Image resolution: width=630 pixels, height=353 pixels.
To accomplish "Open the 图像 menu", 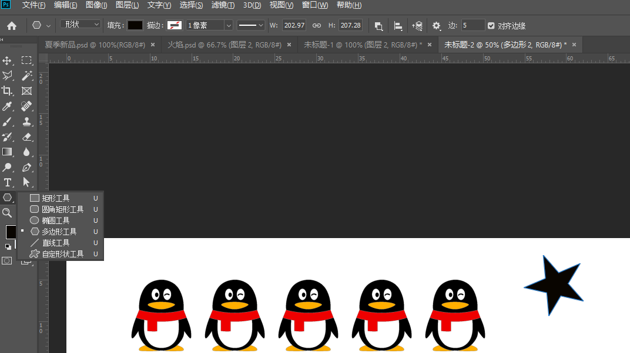I will pyautogui.click(x=96, y=5).
